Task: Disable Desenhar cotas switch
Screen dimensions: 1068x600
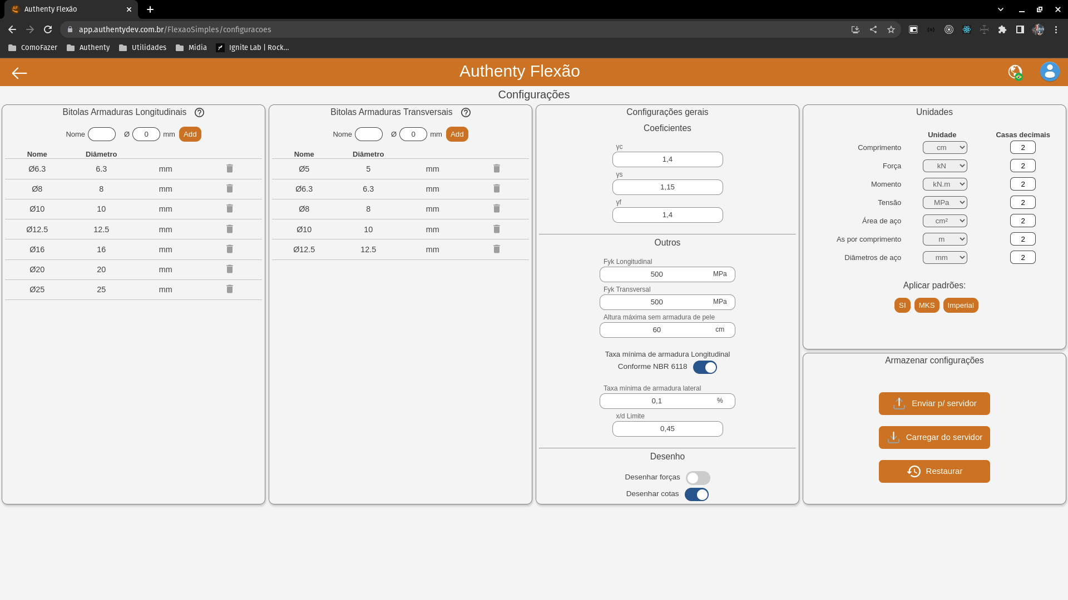Action: point(696,494)
